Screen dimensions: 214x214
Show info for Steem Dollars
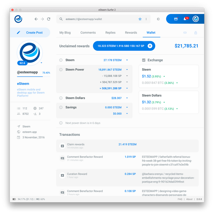tap(61, 98)
